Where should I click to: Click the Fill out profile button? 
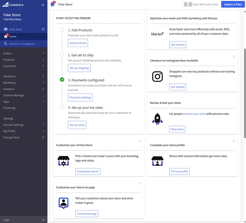click(x=179, y=171)
